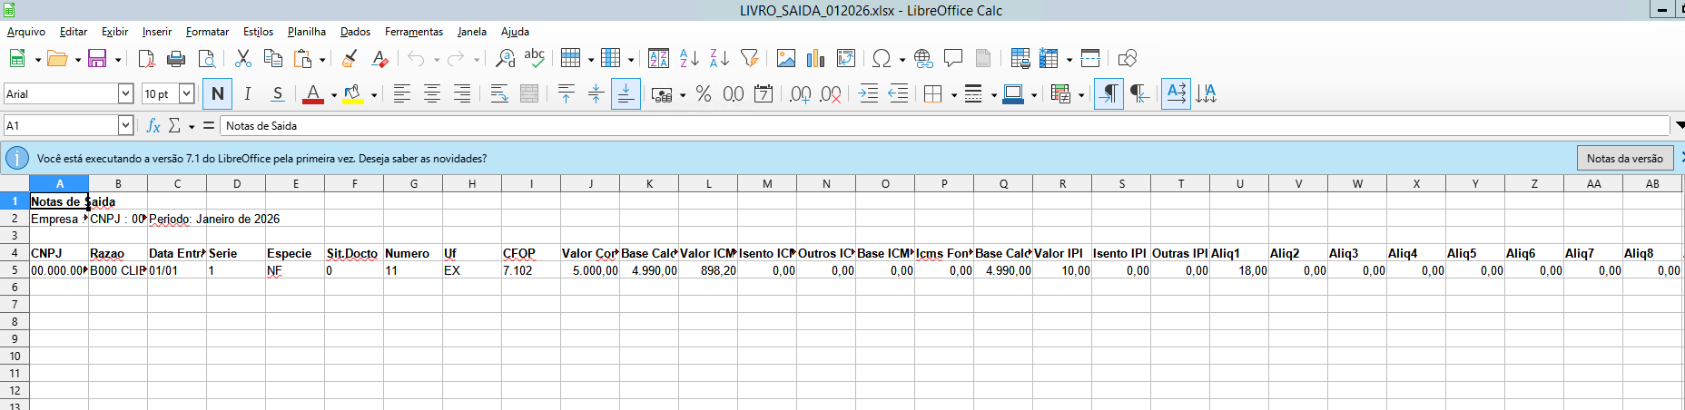Screen dimensions: 1685x410
Task: Run the spelling check
Action: pos(535,59)
